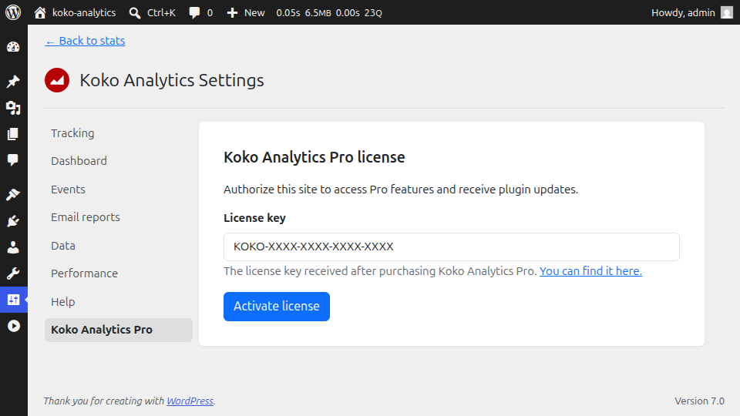The width and height of the screenshot is (740, 416).
Task: Click the 'License key' field label
Action: (254, 218)
